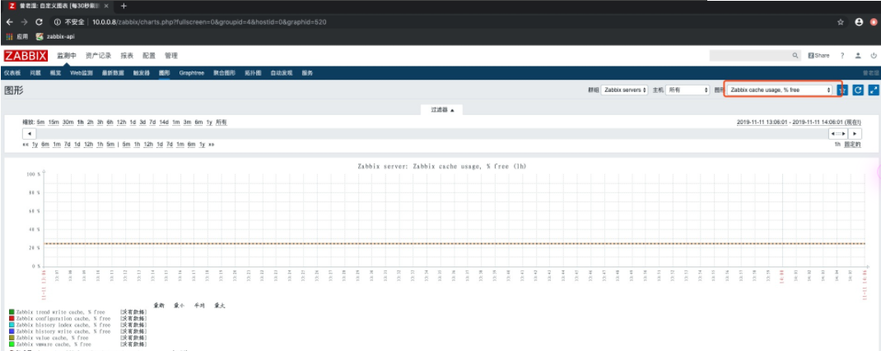The height and width of the screenshot is (351, 881).
Task: Toggle fullscreen with the expand arrows button
Action: tap(873, 90)
